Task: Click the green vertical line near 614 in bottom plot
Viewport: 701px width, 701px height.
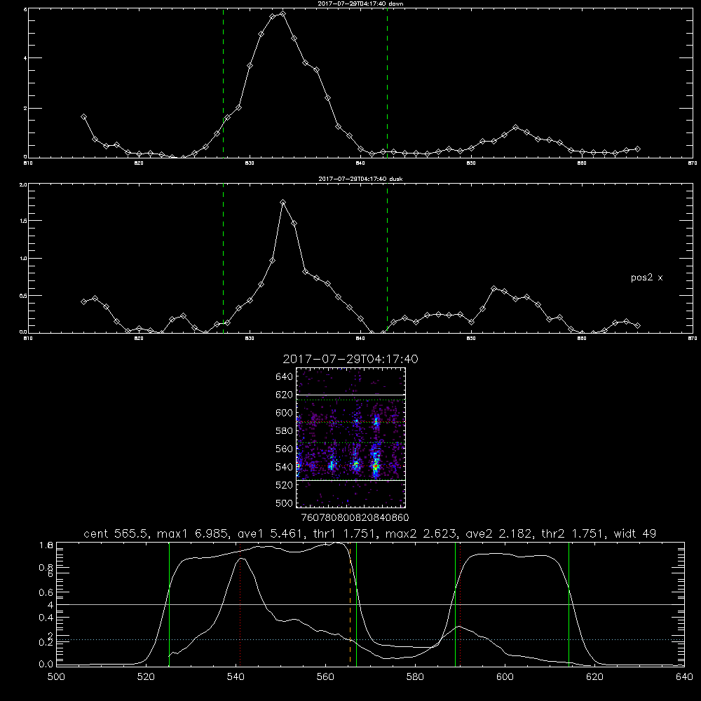Action: (x=569, y=604)
